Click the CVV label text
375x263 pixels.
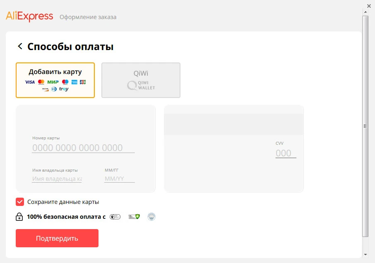coord(279,143)
